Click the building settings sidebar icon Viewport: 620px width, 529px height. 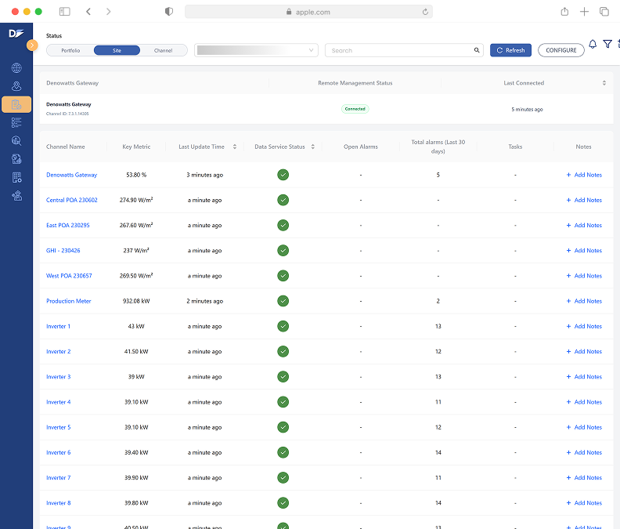[x=16, y=177]
